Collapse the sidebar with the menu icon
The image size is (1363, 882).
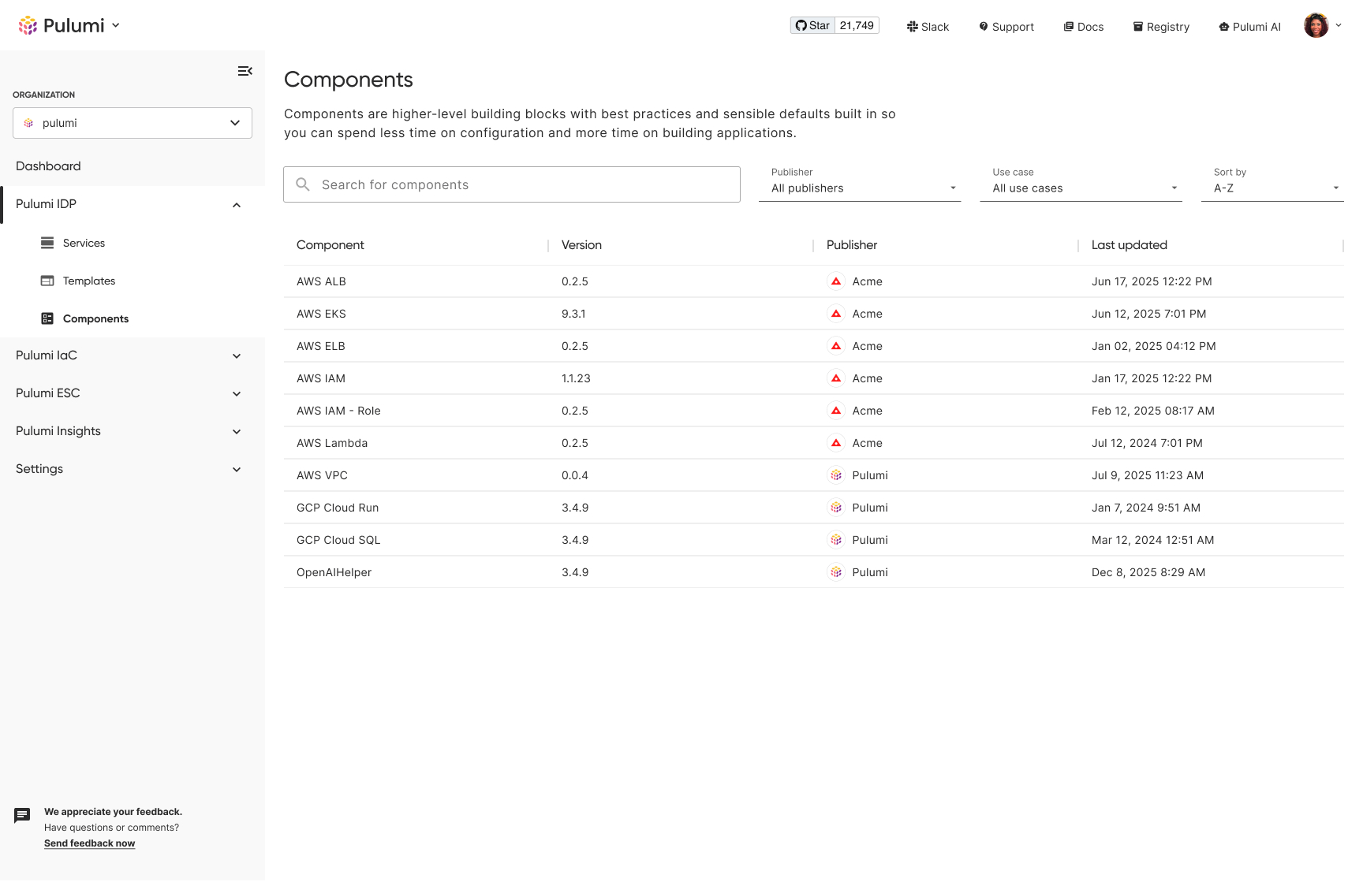coord(245,71)
